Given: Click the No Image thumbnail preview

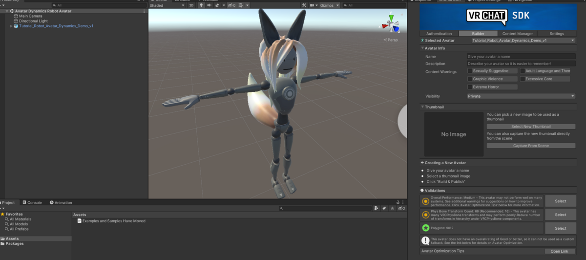Looking at the screenshot, I should click(454, 134).
